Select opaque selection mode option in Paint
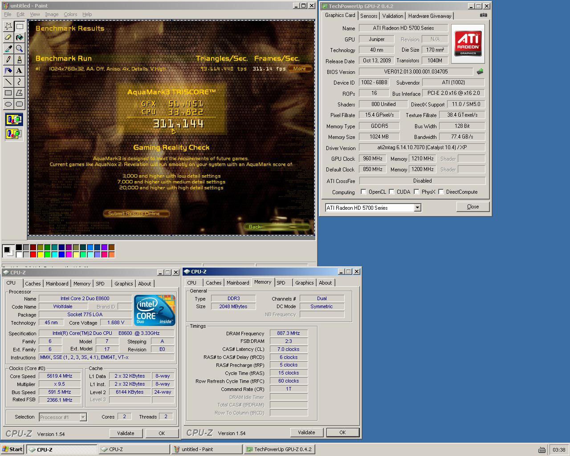570x456 pixels. pos(14,119)
